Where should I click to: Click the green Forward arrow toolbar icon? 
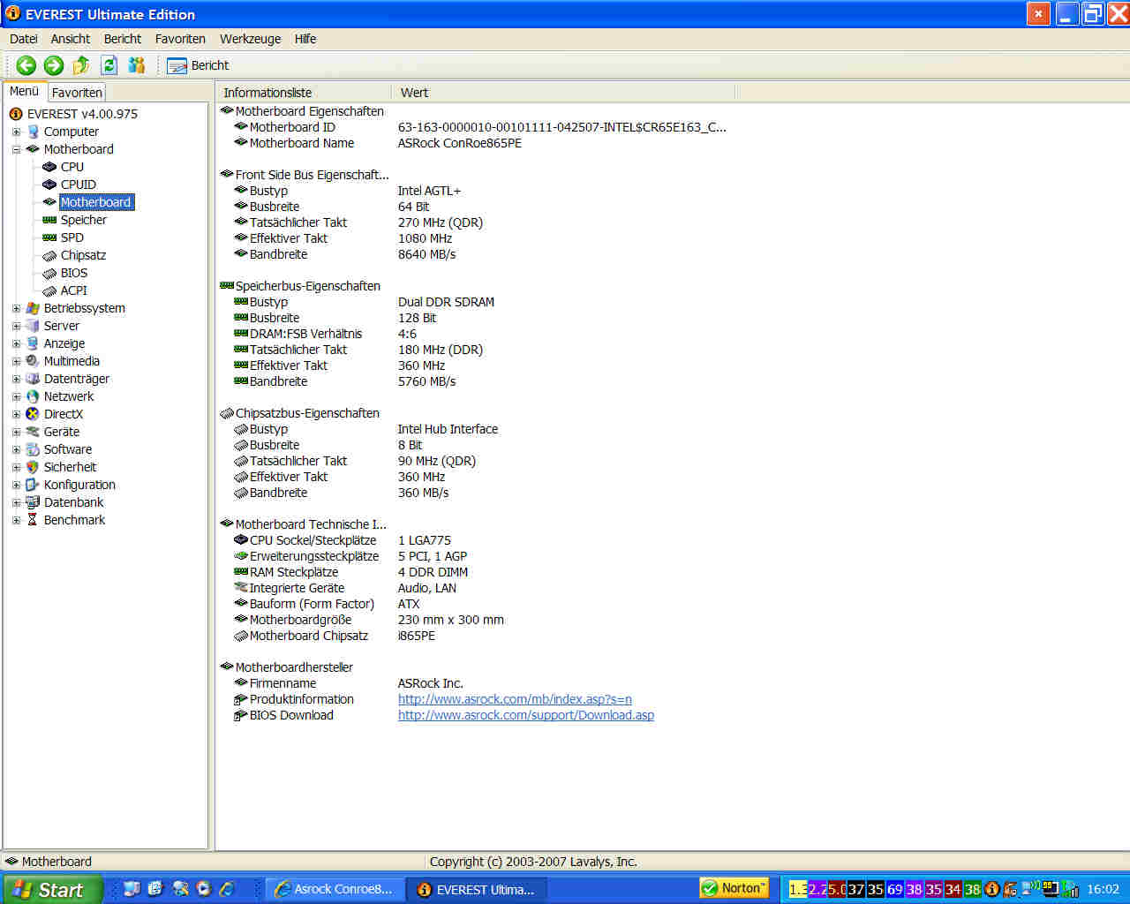click(x=54, y=65)
